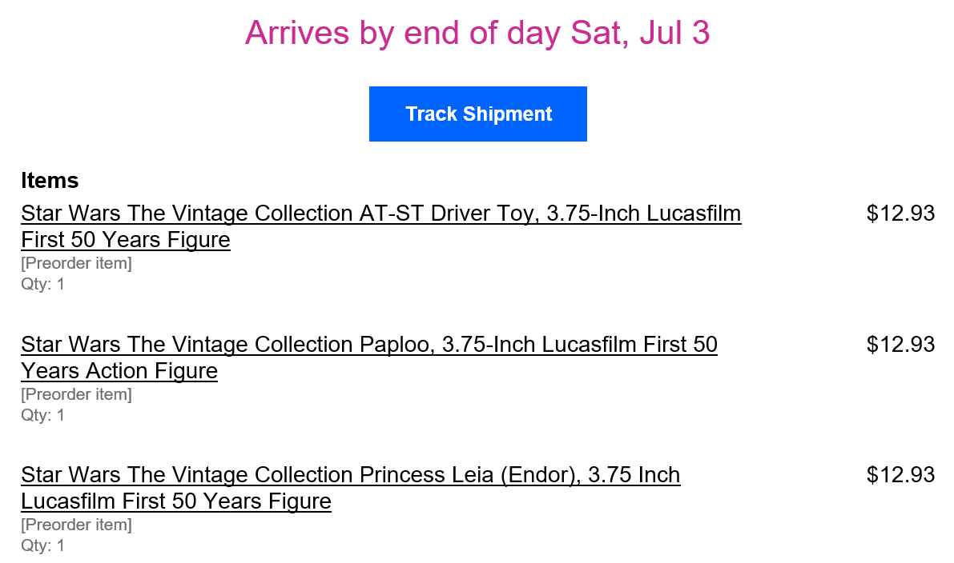Click the $12.93 price for AT-ST Driver
Image resolution: width=954 pixels, height=563 pixels.
click(x=900, y=214)
